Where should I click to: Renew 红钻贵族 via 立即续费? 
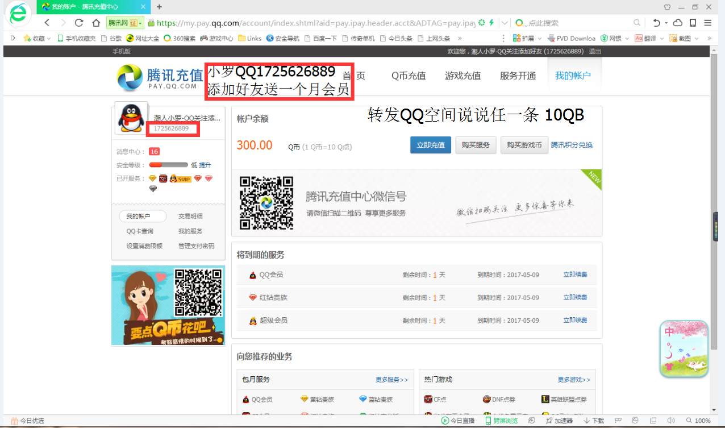pyautogui.click(x=575, y=297)
